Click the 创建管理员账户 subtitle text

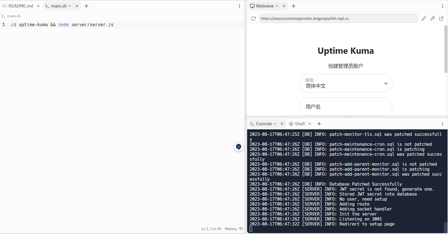coord(345,66)
